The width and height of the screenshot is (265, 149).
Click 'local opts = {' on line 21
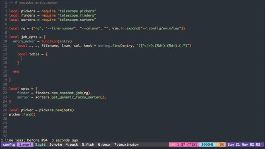pos(23,89)
